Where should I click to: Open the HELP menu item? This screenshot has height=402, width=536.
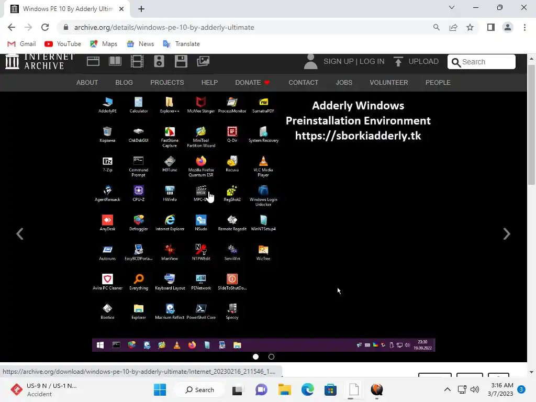(x=209, y=83)
